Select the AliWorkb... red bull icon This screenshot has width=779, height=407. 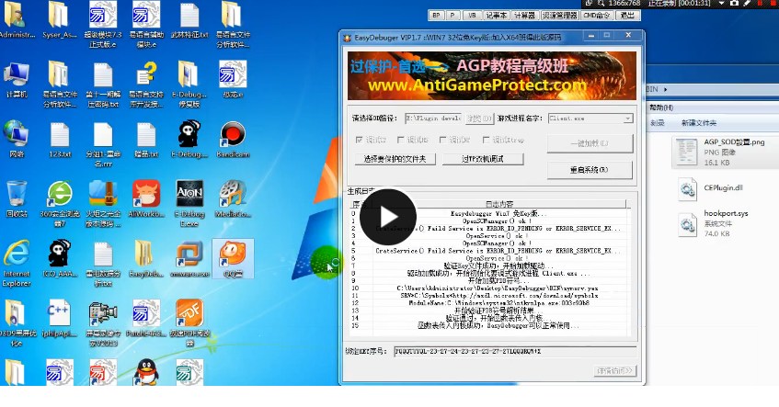(146, 198)
